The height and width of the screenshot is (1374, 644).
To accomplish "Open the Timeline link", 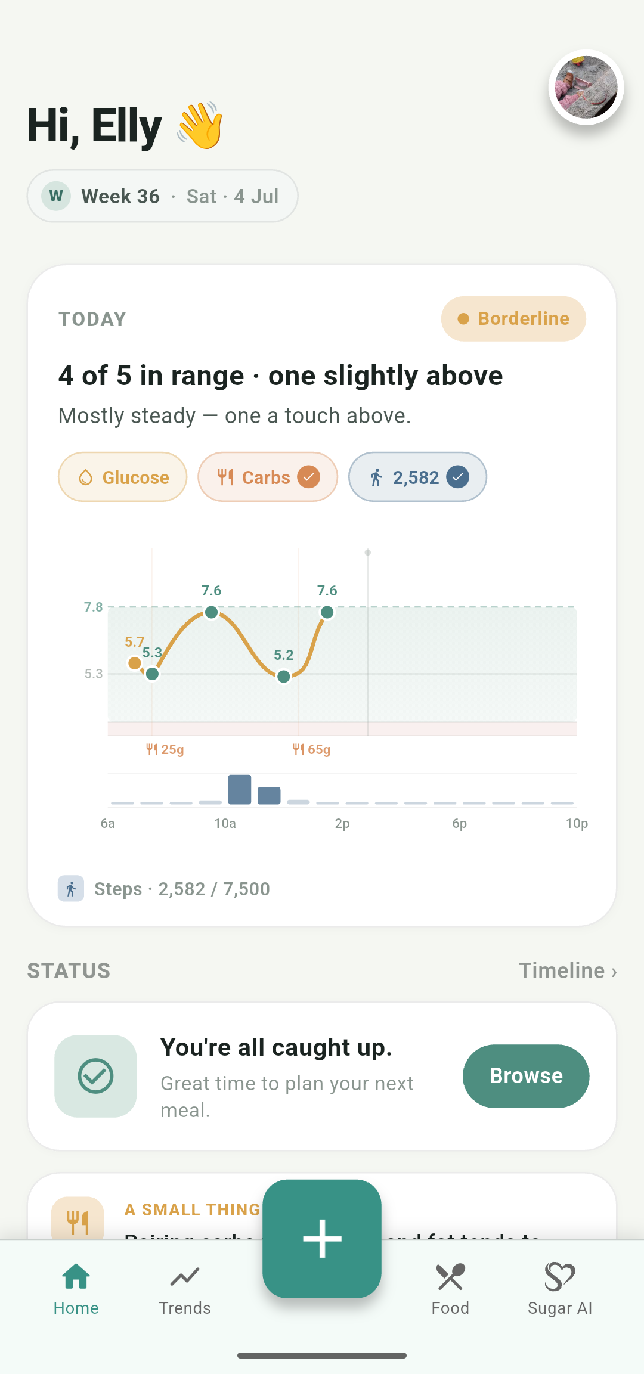I will click(x=568, y=970).
